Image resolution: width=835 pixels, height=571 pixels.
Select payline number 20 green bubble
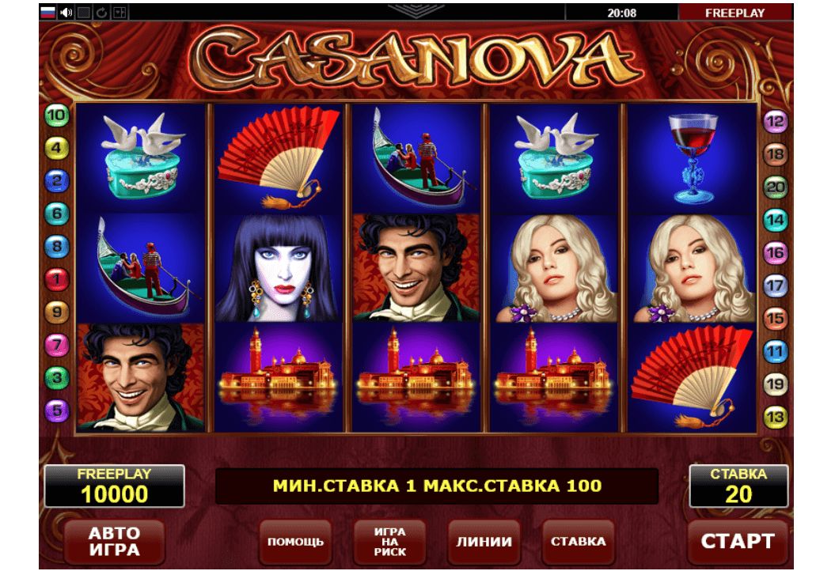point(776,187)
